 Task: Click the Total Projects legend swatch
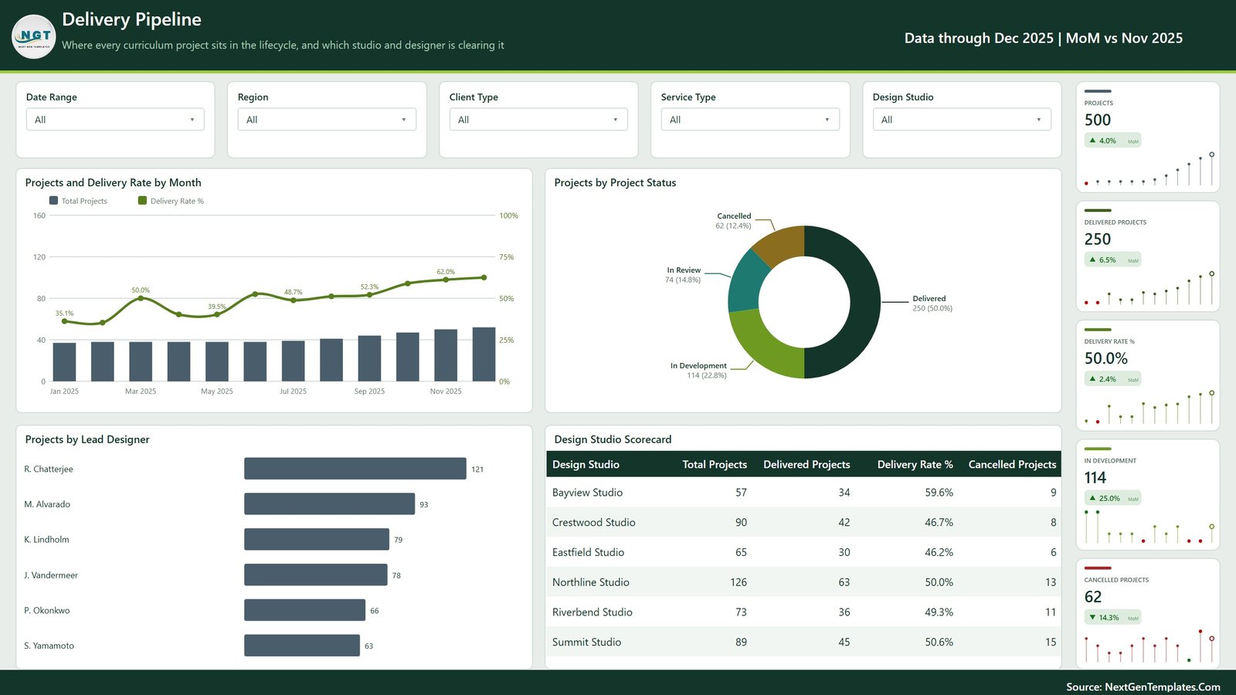pos(54,201)
